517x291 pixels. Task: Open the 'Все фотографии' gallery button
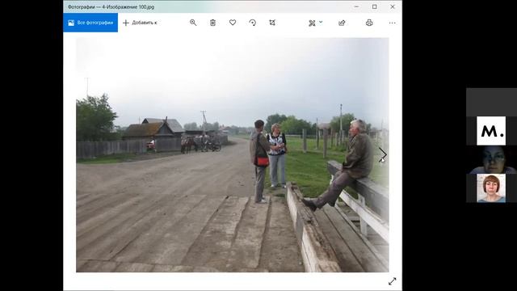click(90, 23)
